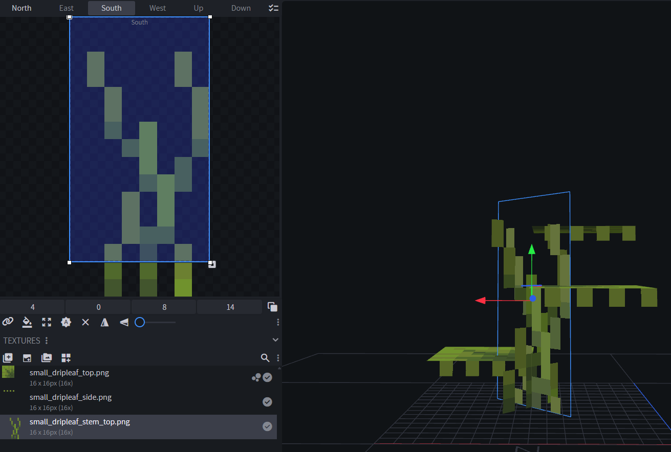The image size is (671, 452).
Task: Mirror the UV vertically with the flip icon
Action: (124, 322)
